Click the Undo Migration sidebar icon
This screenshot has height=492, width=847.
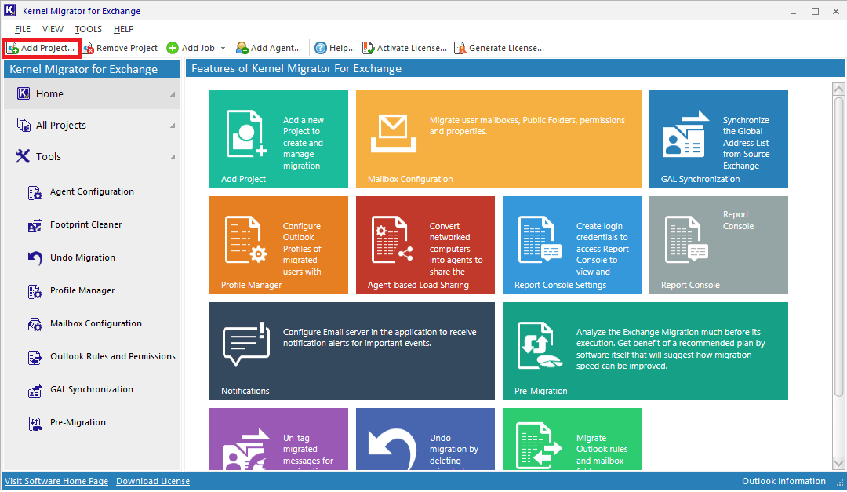pyautogui.click(x=35, y=258)
